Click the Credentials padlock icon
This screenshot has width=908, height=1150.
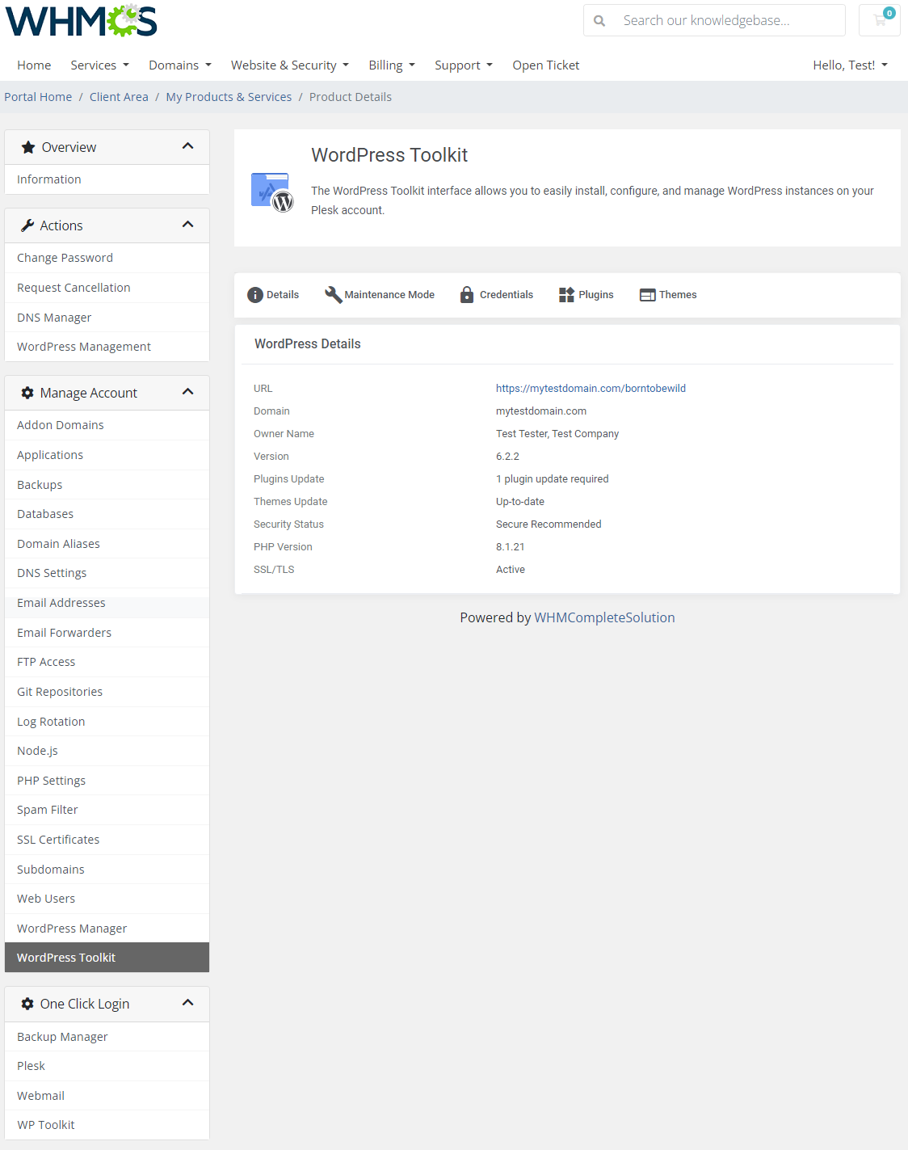coord(467,294)
